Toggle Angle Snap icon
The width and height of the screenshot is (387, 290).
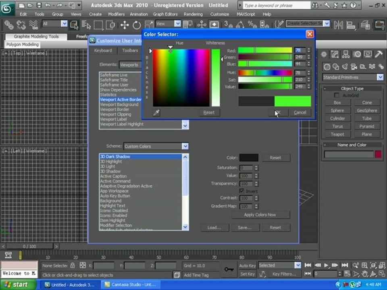point(240,25)
